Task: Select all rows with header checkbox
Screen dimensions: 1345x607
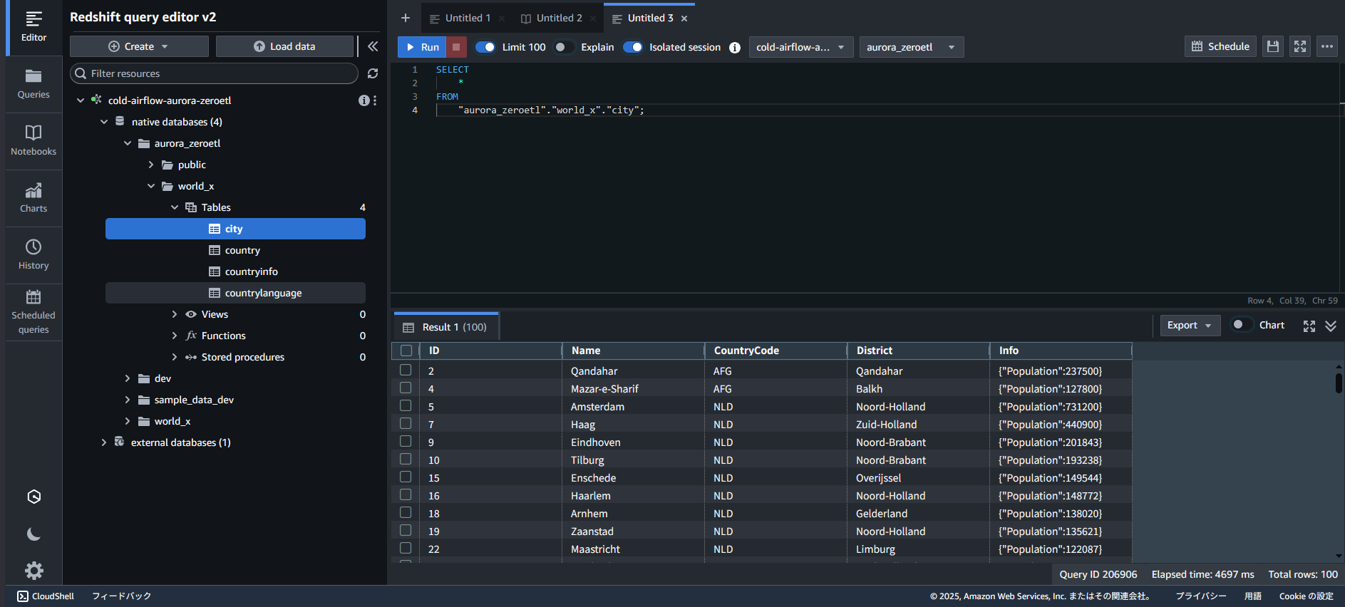Action: point(406,351)
